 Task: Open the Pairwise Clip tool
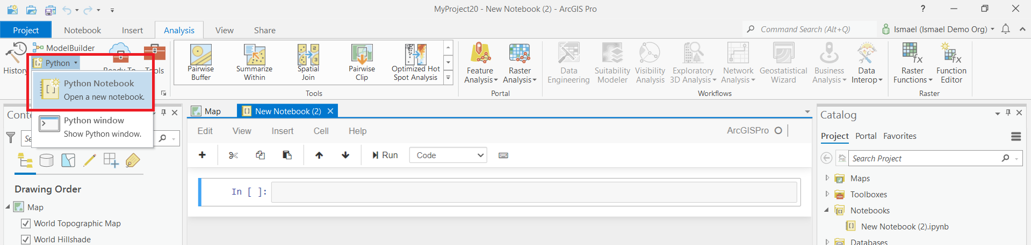pyautogui.click(x=362, y=63)
